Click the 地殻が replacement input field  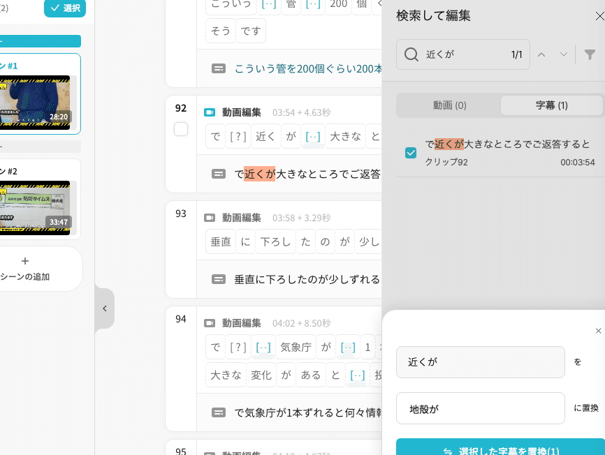tap(480, 408)
